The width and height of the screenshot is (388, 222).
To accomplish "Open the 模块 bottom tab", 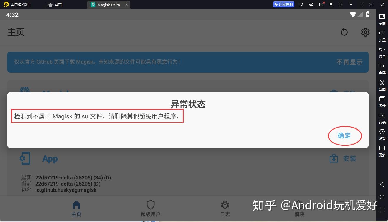I will pos(299,209).
